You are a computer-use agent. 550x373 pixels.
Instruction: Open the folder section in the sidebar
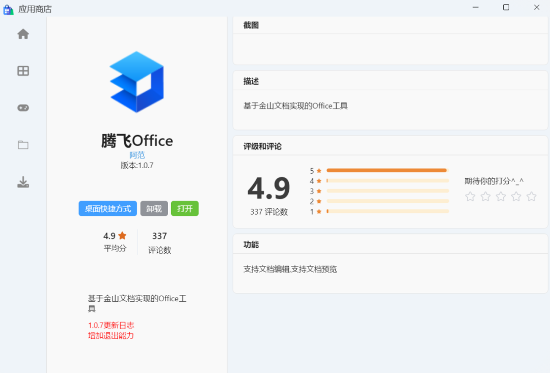(23, 145)
